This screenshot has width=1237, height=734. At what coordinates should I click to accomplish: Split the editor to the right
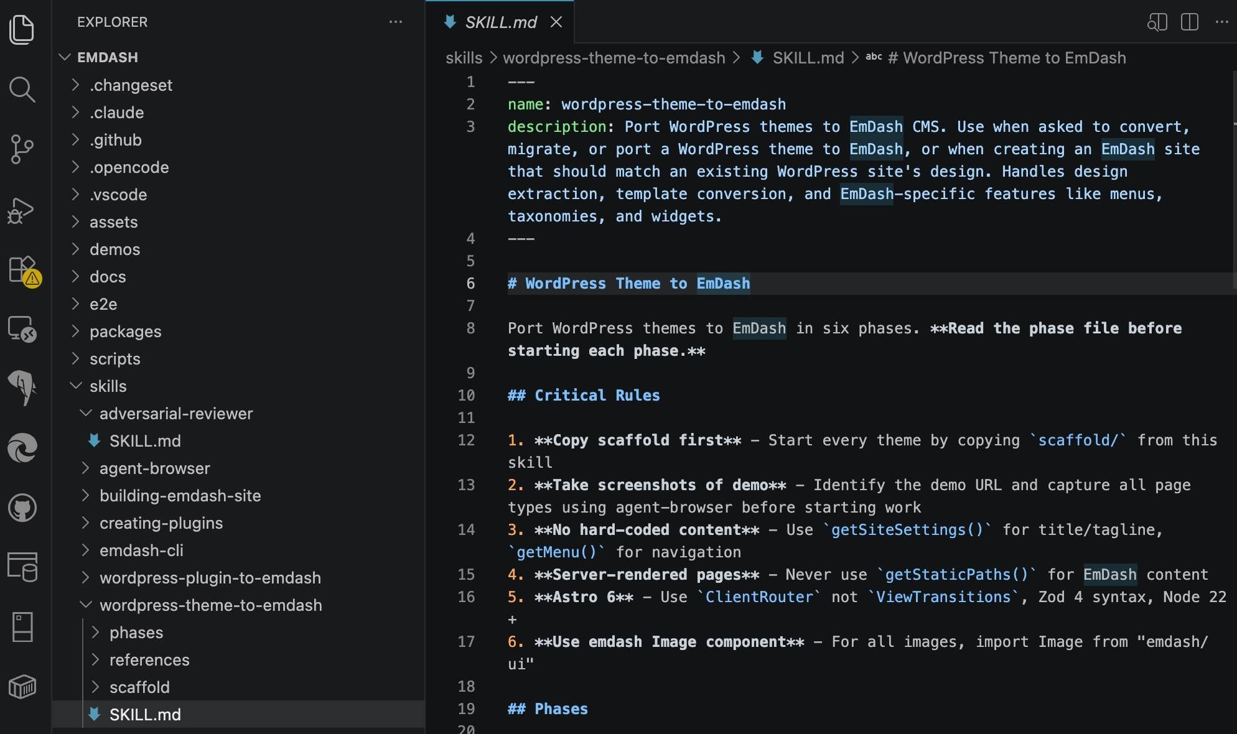pyautogui.click(x=1189, y=22)
